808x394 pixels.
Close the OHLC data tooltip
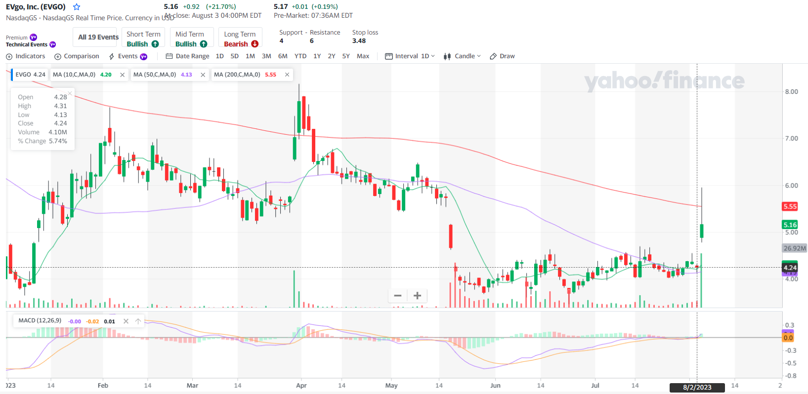pyautogui.click(x=70, y=93)
